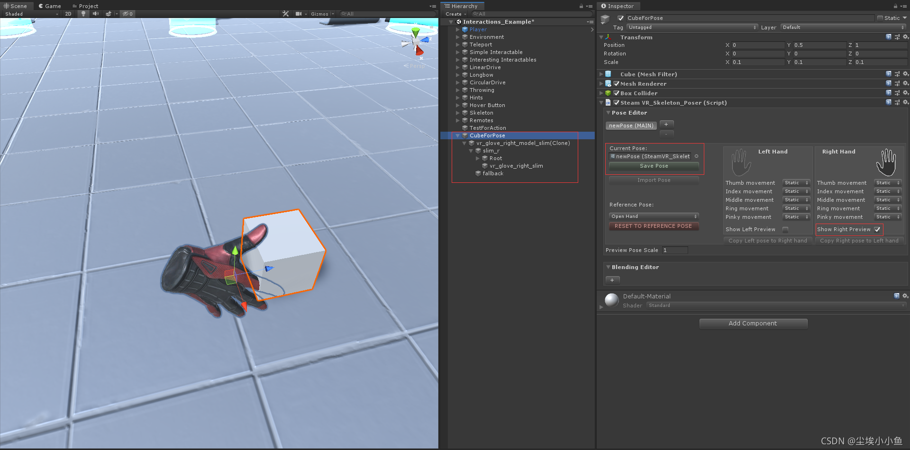Toggle CubeForPose active checkbox
This screenshot has height=450, width=910.
621,18
